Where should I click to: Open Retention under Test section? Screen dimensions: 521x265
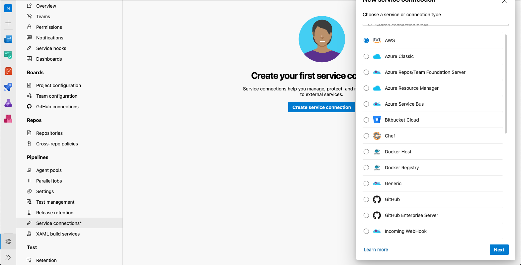pos(69,260)
